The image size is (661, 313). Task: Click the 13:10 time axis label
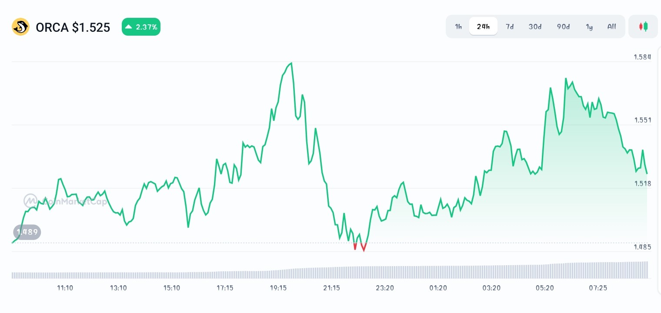[x=118, y=288]
